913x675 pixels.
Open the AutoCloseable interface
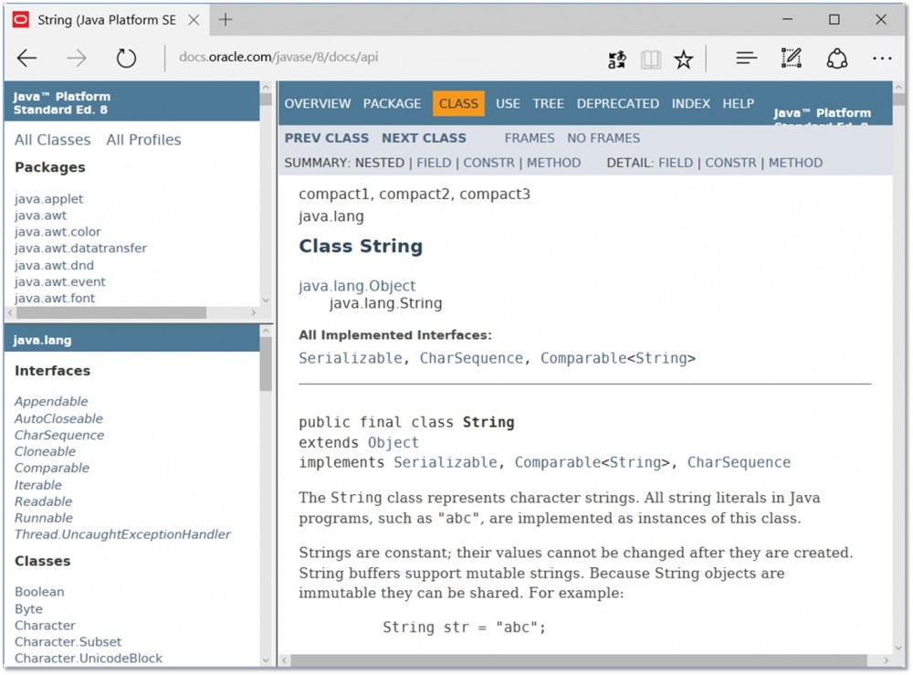[x=58, y=418]
